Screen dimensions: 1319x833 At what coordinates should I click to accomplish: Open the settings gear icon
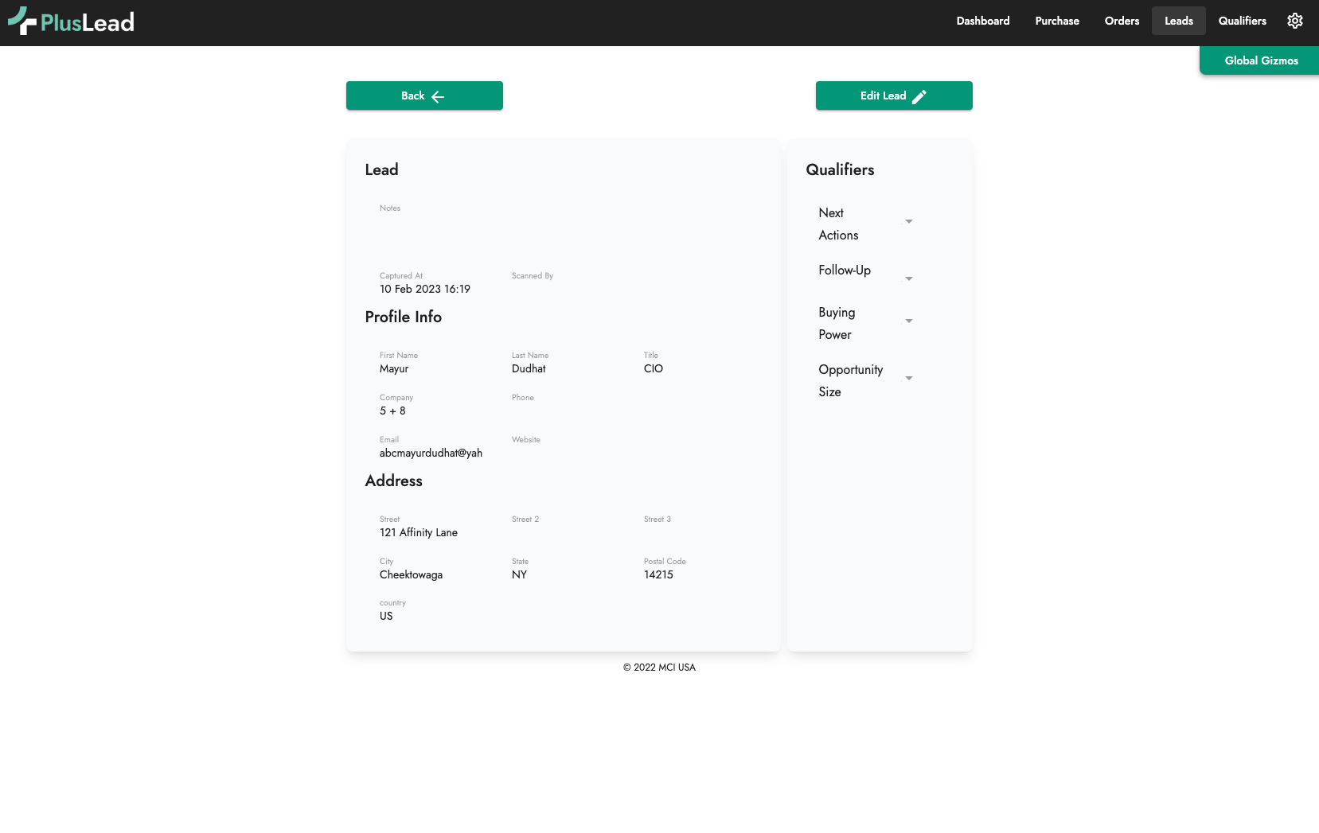pyautogui.click(x=1295, y=21)
